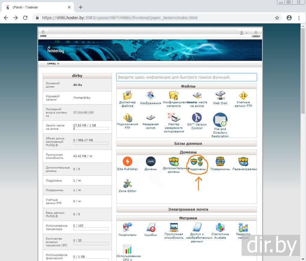Click browser forward arrow
Image resolution: width=306 pixels, height=261 pixels.
click(16, 18)
